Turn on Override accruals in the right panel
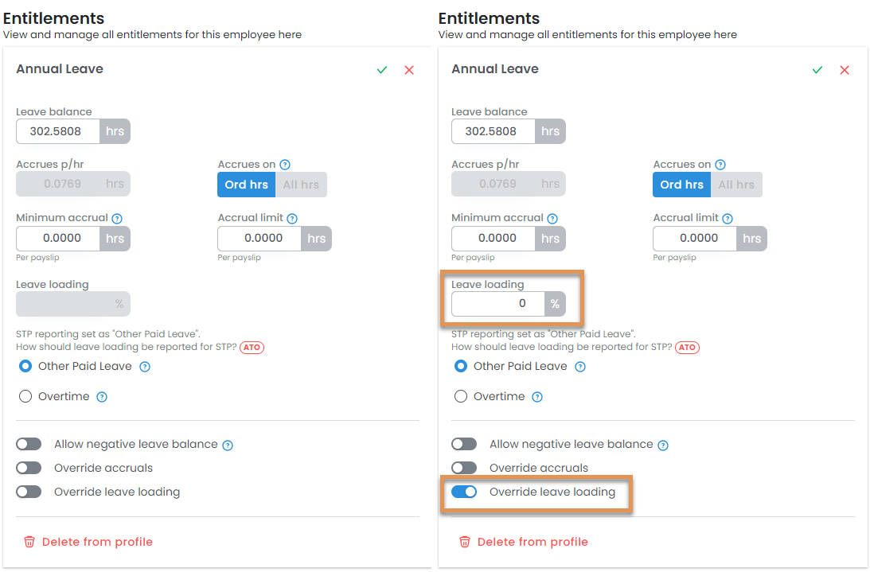The image size is (870, 572). [464, 468]
